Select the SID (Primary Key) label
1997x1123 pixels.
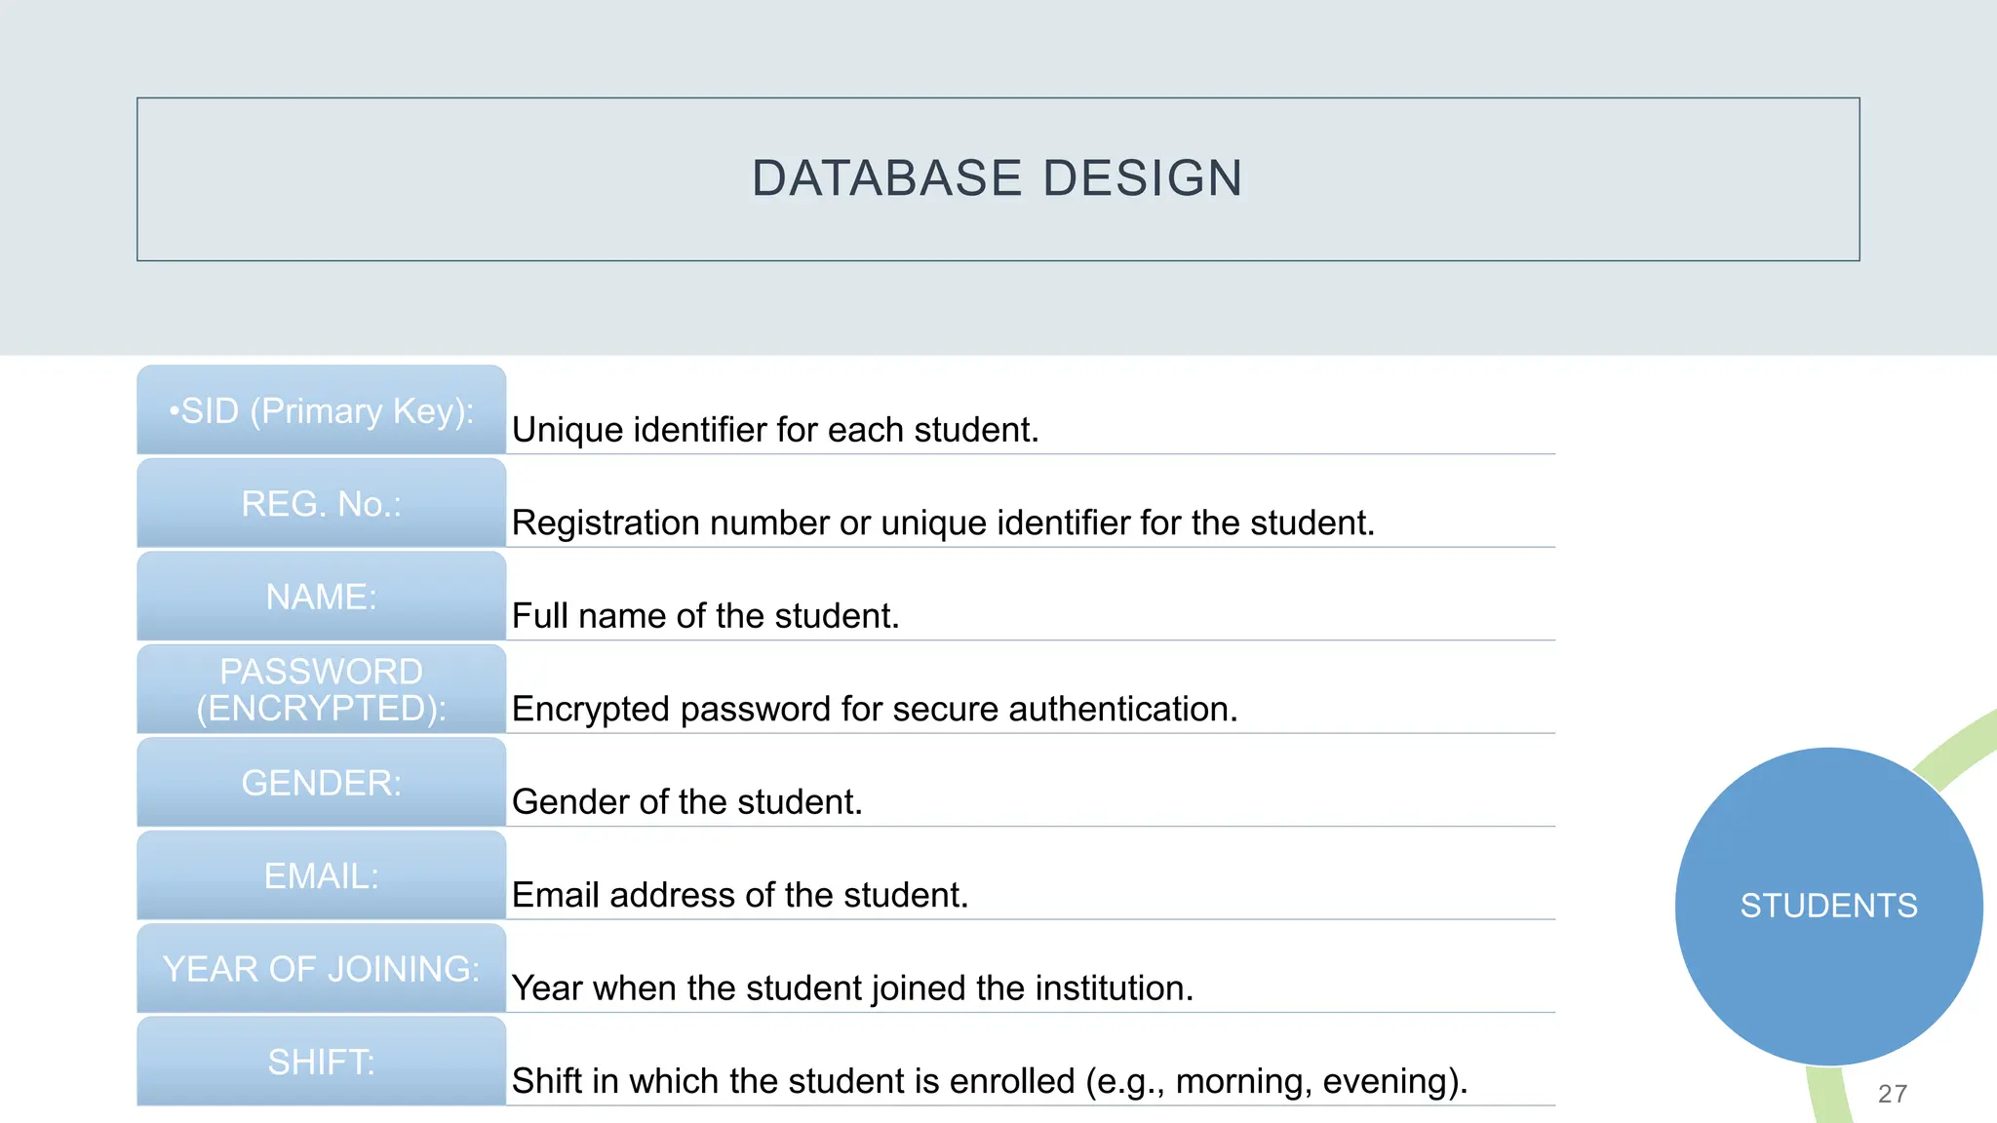[322, 410]
